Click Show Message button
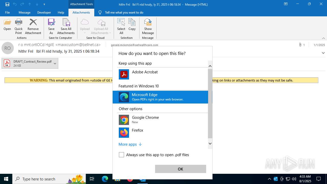327x184 pixels. tap(148, 26)
